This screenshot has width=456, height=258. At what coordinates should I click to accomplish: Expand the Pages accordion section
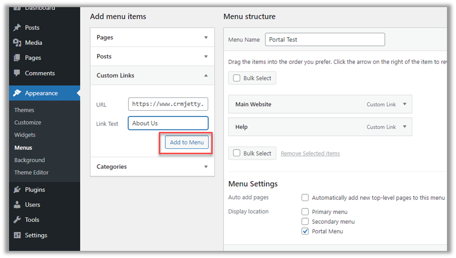click(206, 38)
